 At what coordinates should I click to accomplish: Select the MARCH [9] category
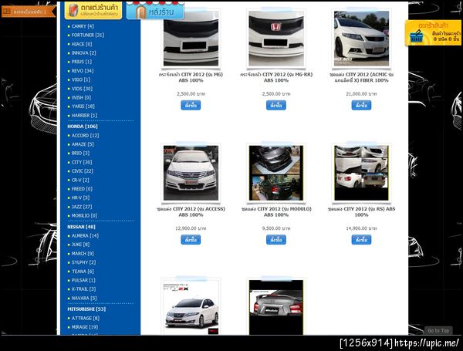[x=83, y=254]
